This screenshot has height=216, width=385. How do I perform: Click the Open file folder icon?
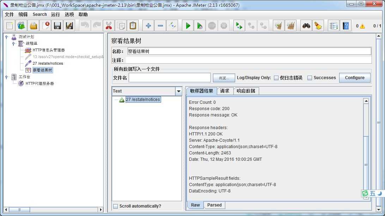[33, 26]
